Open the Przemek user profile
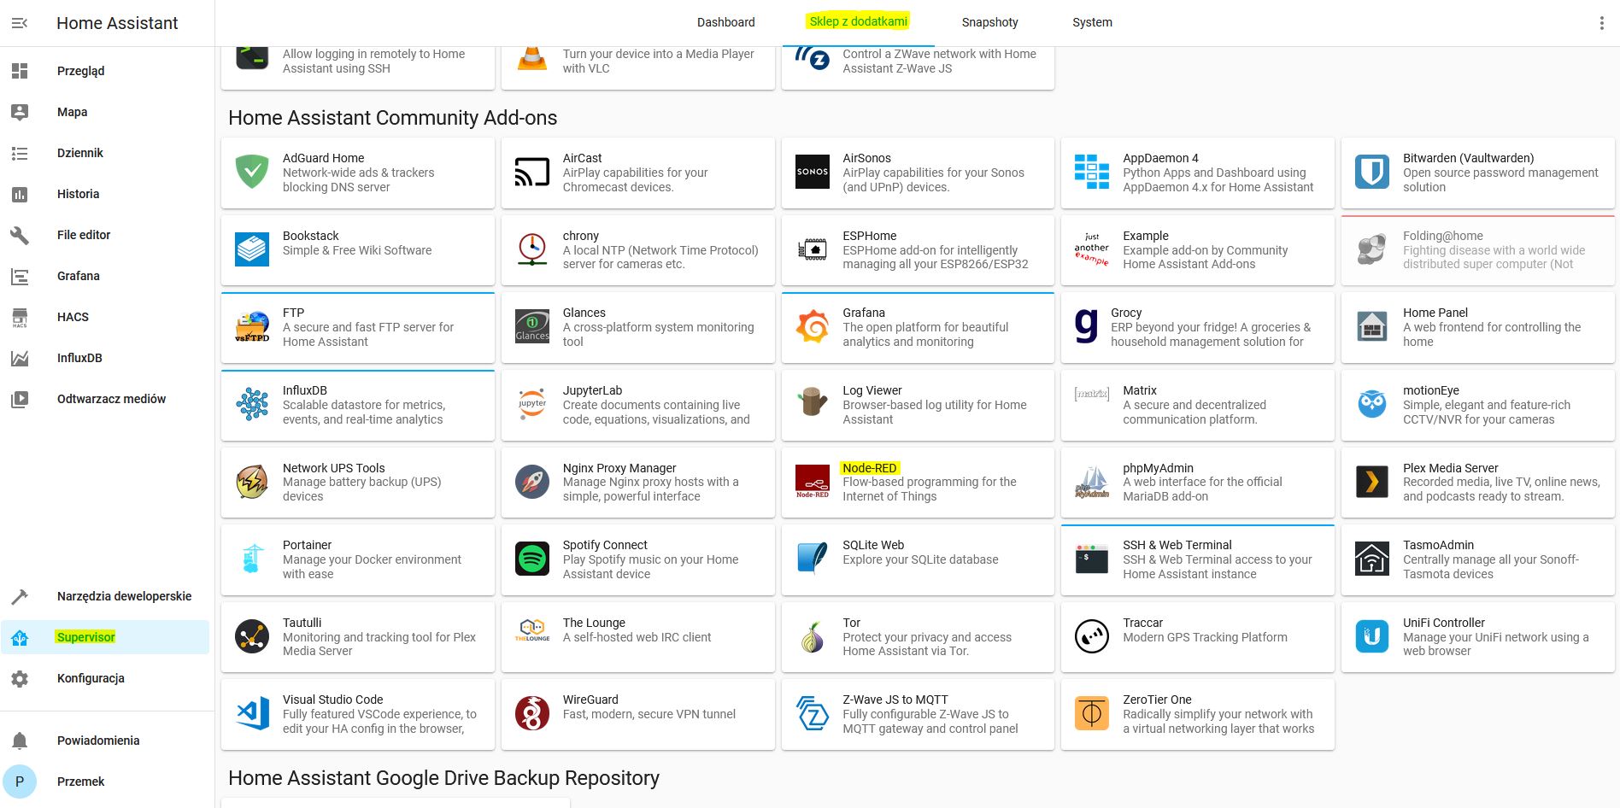The image size is (1620, 808). click(80, 782)
